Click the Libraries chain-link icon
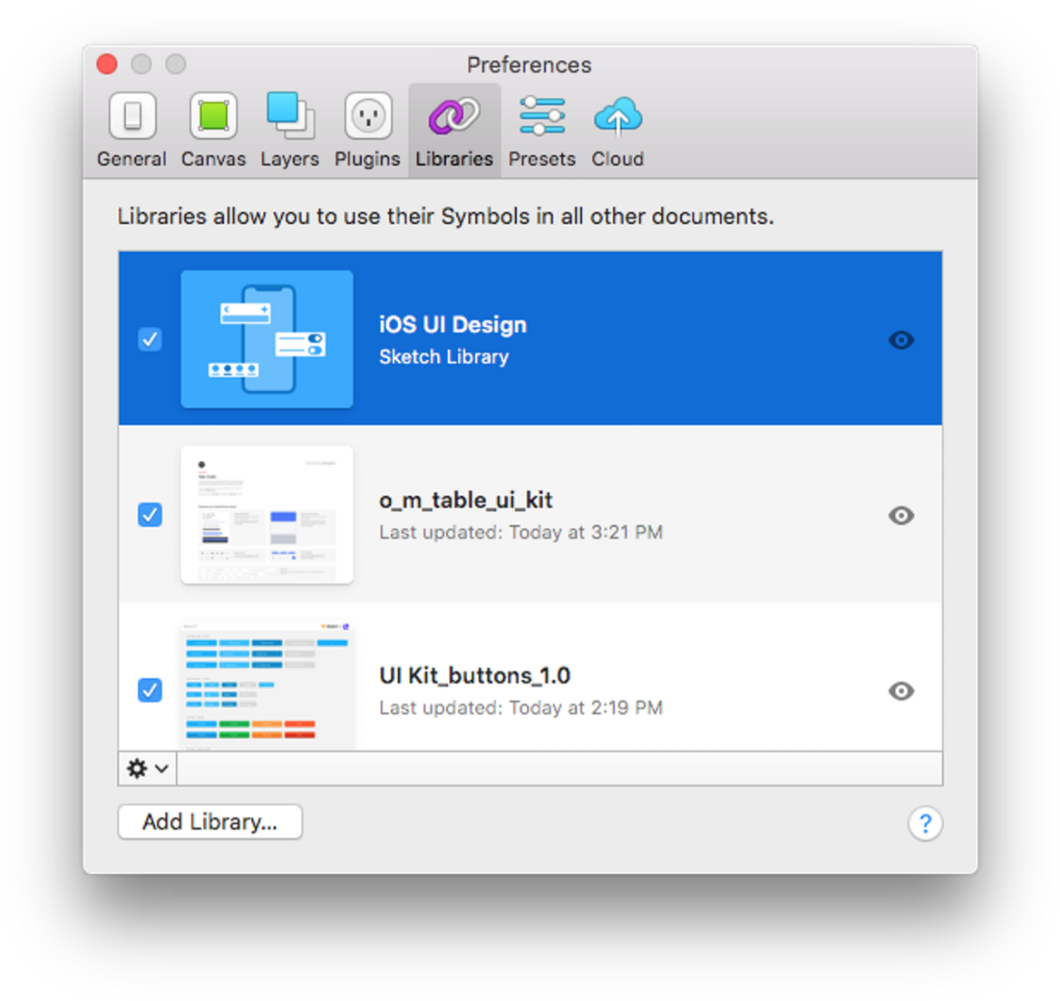The image size is (1060, 1001). (x=453, y=117)
